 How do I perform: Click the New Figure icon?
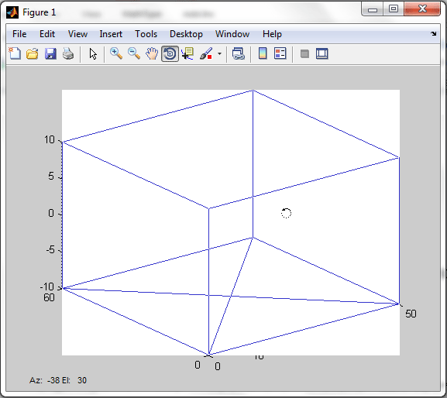point(15,53)
